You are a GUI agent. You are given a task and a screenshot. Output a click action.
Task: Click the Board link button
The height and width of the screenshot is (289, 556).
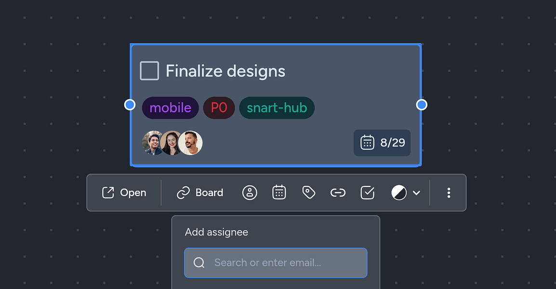[200, 193]
